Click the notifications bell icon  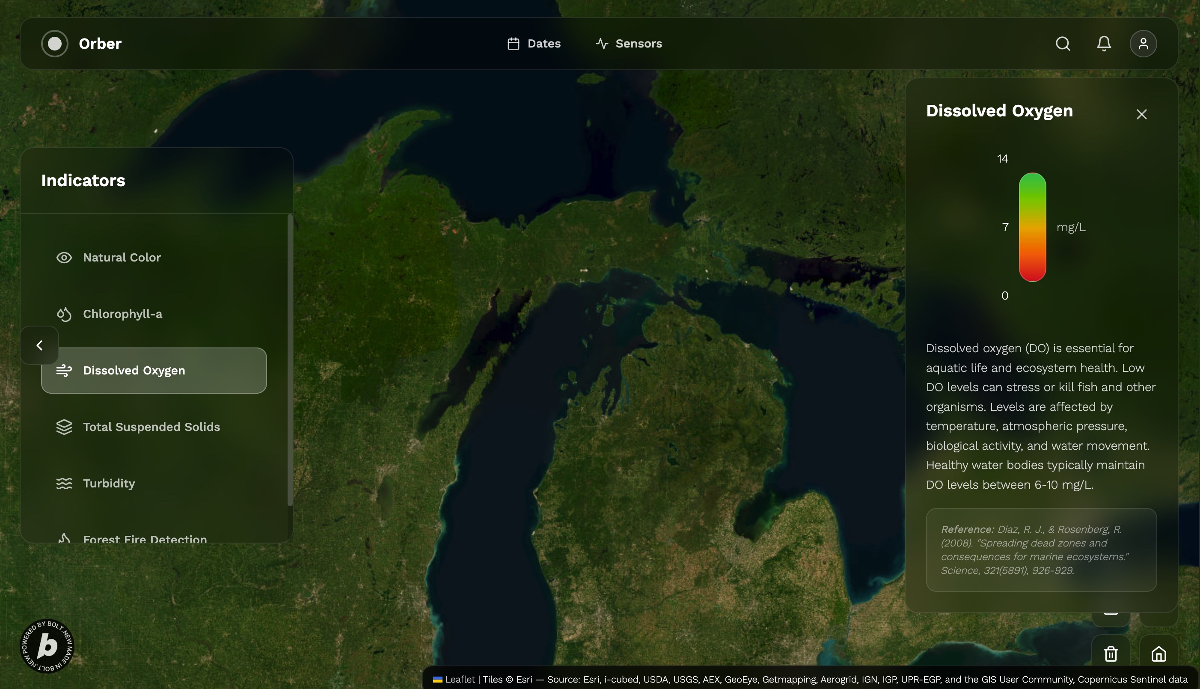[1103, 44]
